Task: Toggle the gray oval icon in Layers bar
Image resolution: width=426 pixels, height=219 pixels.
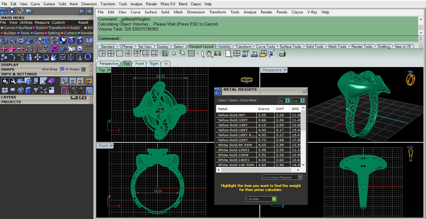Action: [74, 97]
